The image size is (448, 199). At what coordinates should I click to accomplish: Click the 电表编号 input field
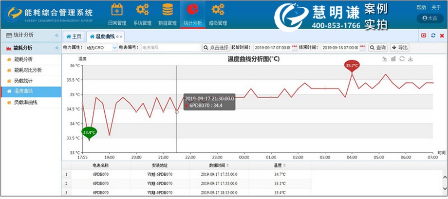pos(170,48)
